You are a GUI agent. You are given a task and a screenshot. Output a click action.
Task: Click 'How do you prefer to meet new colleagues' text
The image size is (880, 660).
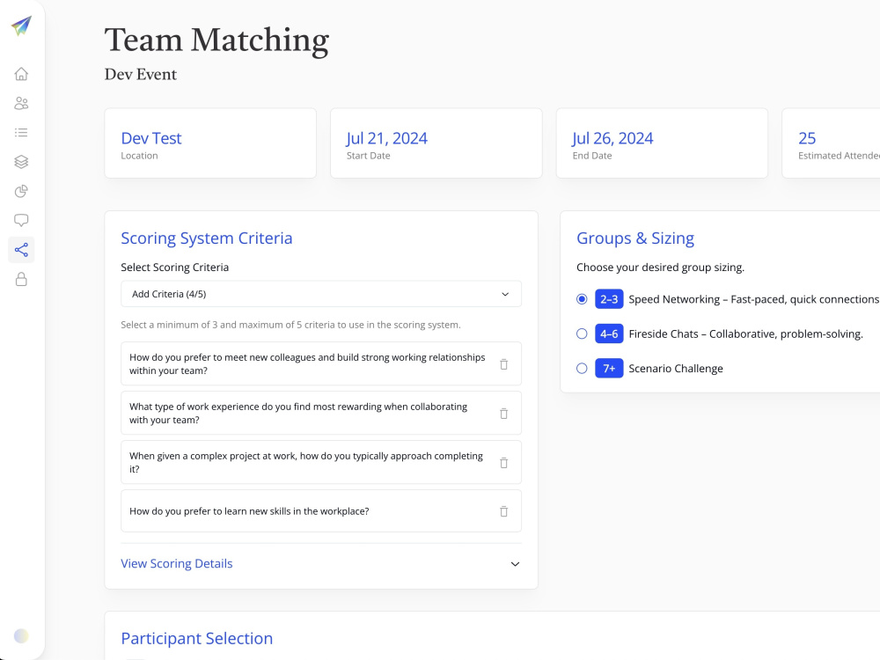pos(307,363)
